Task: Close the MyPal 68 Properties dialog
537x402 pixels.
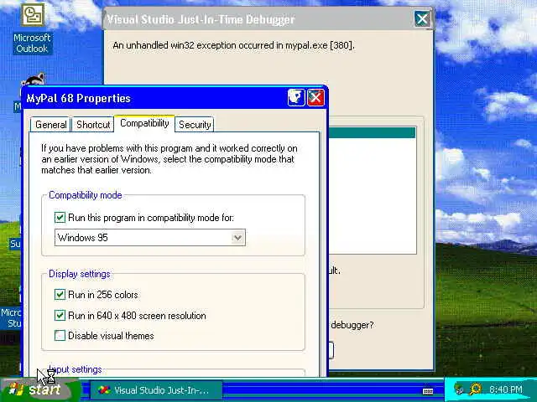Action: pyautogui.click(x=315, y=98)
